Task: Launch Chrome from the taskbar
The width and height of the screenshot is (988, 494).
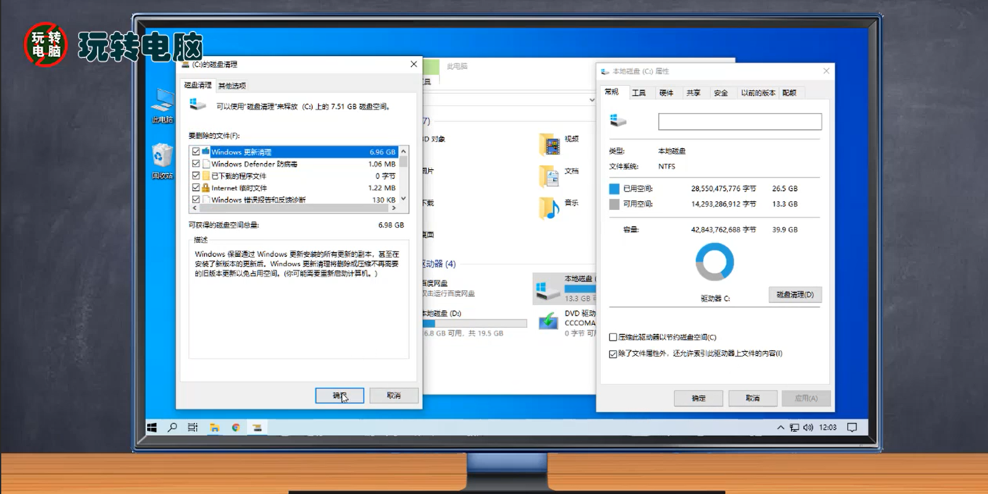Action: [236, 427]
